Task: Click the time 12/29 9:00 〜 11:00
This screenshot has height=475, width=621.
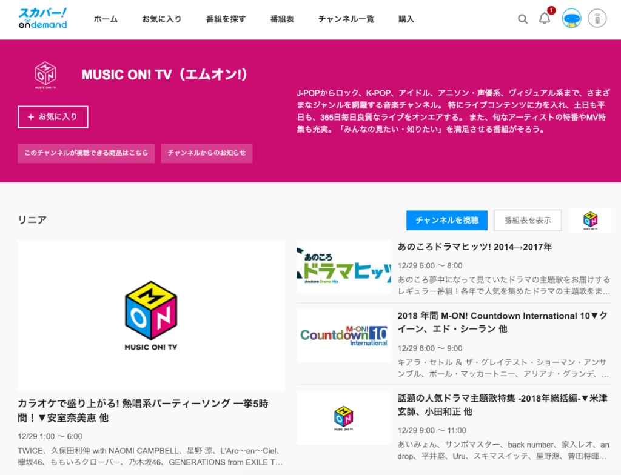Action: [432, 430]
